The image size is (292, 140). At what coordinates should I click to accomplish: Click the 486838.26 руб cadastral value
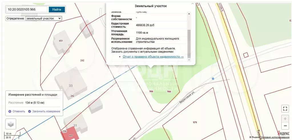[145, 25]
